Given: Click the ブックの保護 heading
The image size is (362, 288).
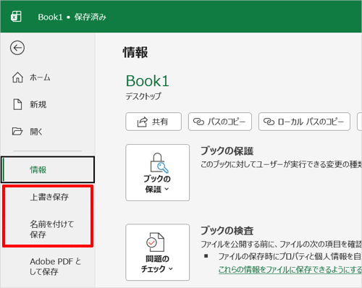Looking at the screenshot, I should coord(227,151).
